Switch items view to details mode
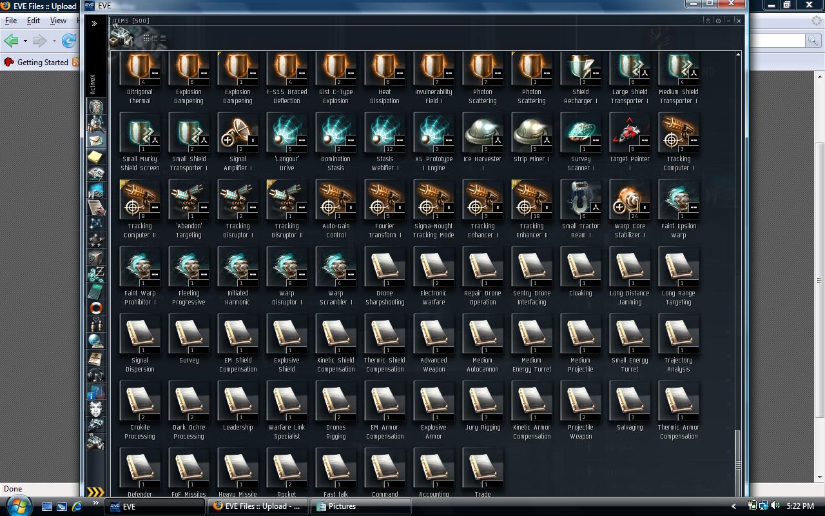The width and height of the screenshot is (825, 516). coord(155,38)
